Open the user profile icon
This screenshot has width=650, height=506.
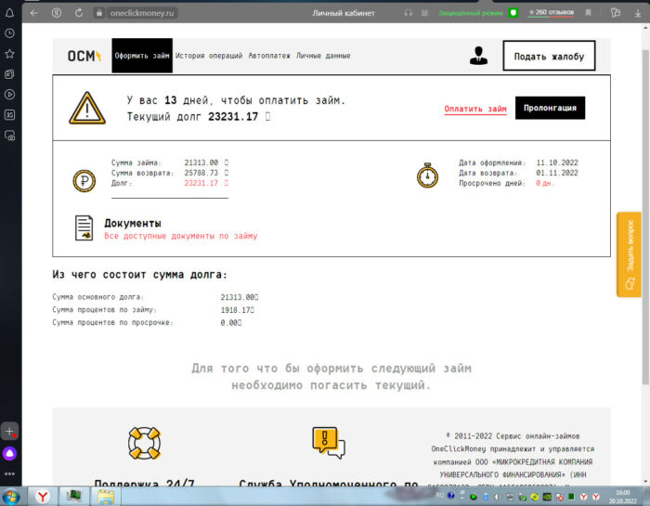[478, 56]
